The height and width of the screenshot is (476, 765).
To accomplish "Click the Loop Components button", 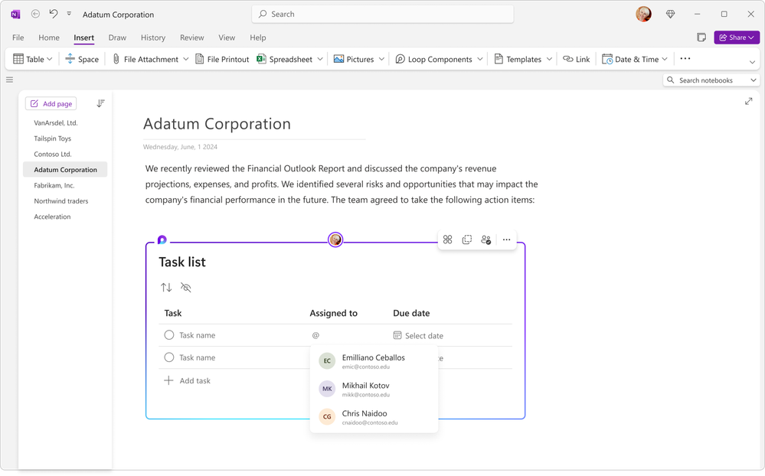I will pyautogui.click(x=433, y=59).
